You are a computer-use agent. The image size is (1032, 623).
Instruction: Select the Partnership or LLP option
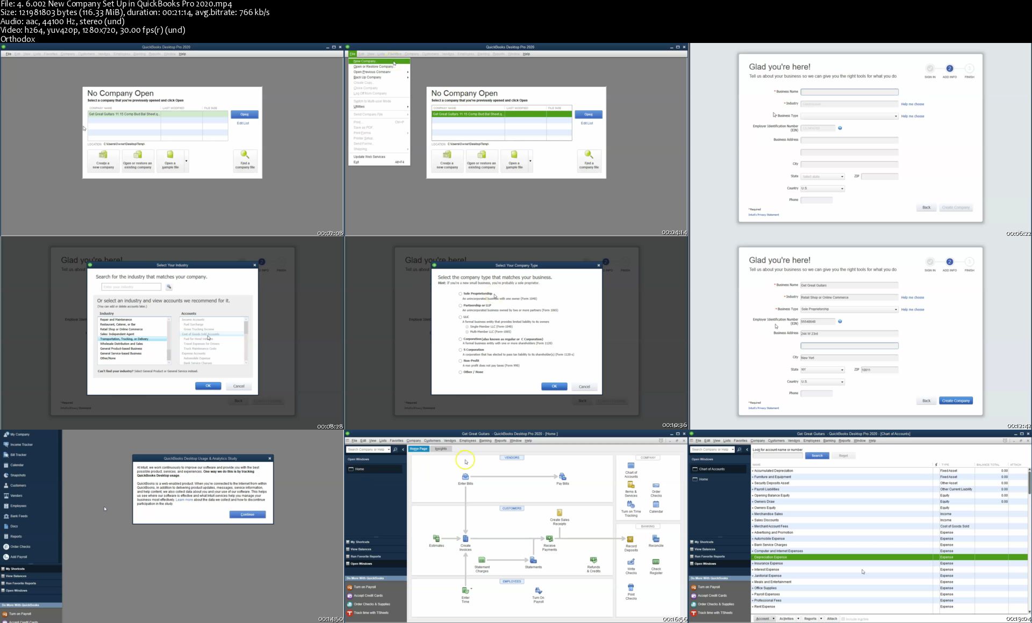[460, 306]
